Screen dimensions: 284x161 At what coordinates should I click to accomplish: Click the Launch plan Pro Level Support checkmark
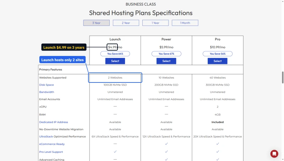tap(115, 151)
